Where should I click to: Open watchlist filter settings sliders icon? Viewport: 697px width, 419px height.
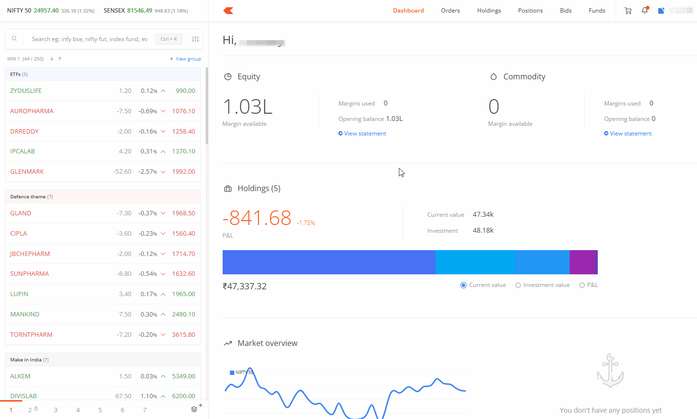(196, 39)
